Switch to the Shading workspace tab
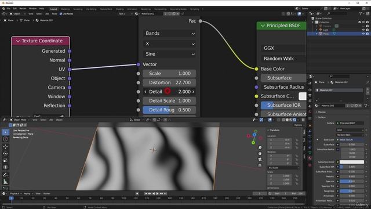The width and height of the screenshot is (371, 209). [x=119, y=9]
